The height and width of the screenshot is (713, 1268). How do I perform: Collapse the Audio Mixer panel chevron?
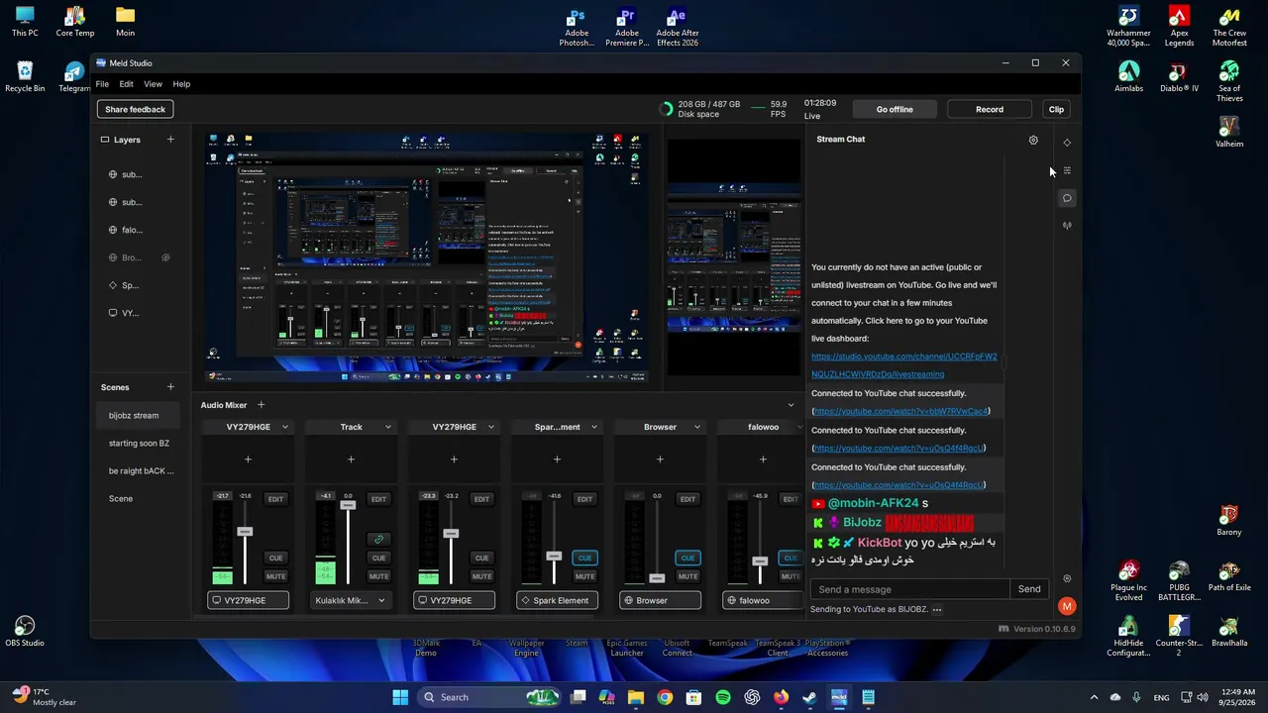791,405
